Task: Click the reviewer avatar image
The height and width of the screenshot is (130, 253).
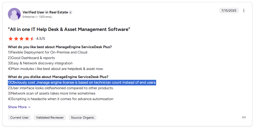Action: pos(14,14)
